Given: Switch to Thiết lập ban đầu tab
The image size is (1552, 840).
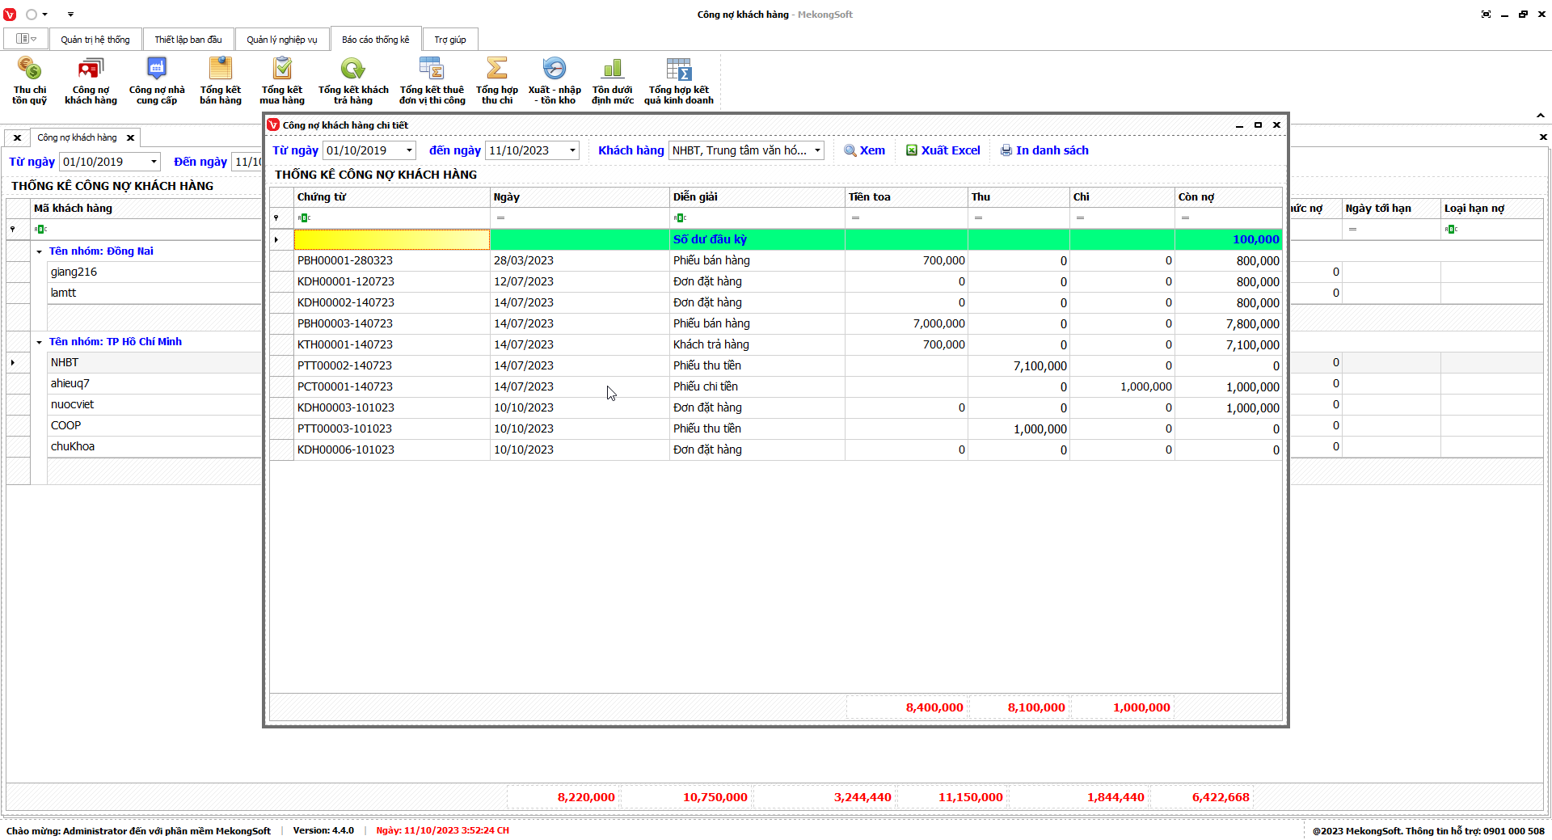Looking at the screenshot, I should pos(188,40).
